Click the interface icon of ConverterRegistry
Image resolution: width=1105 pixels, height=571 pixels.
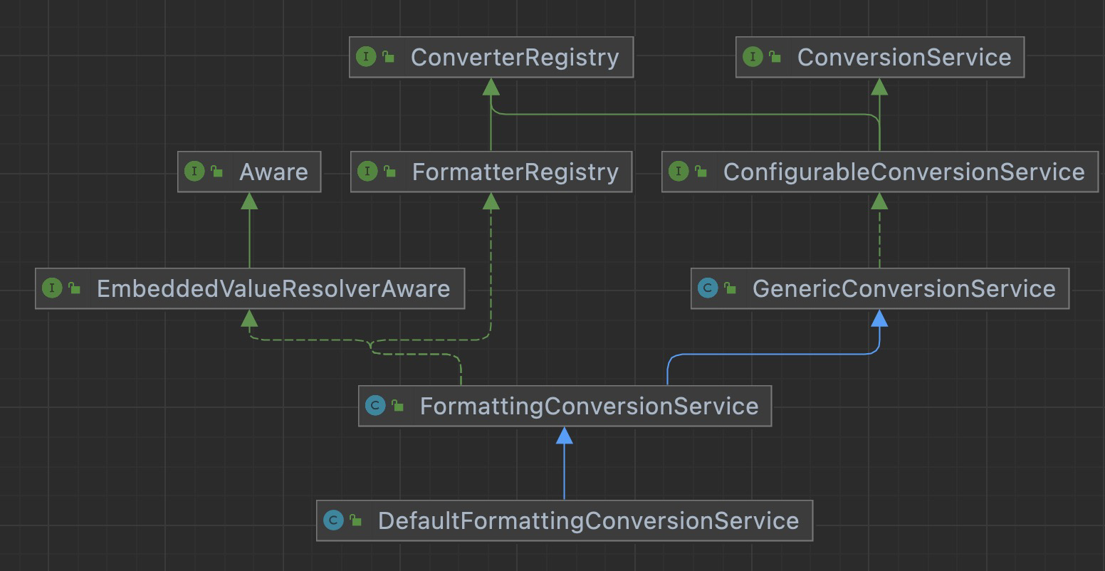coord(366,57)
